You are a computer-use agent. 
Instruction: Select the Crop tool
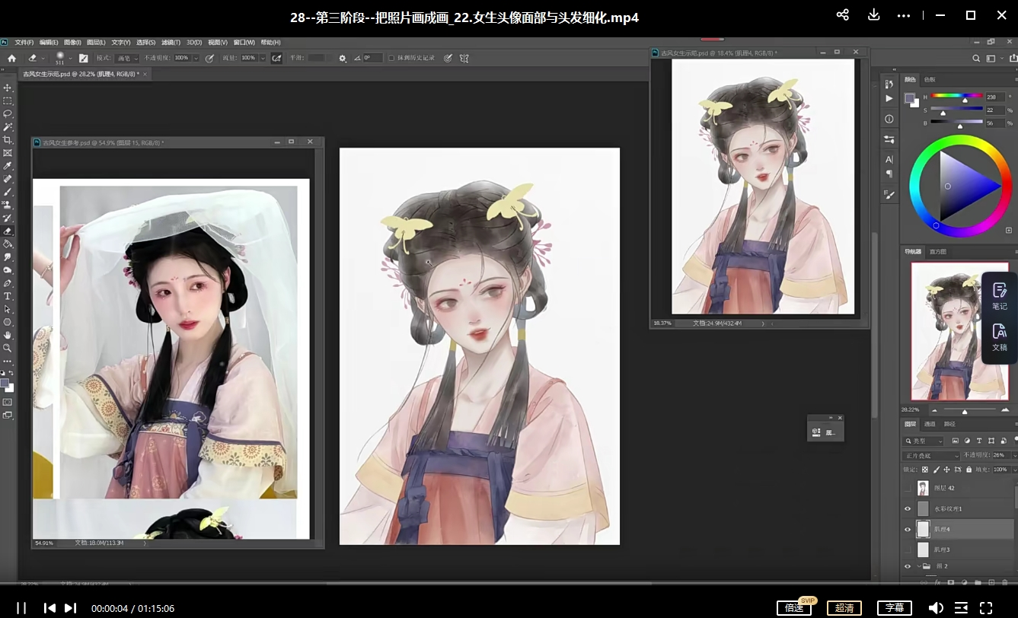coord(8,140)
